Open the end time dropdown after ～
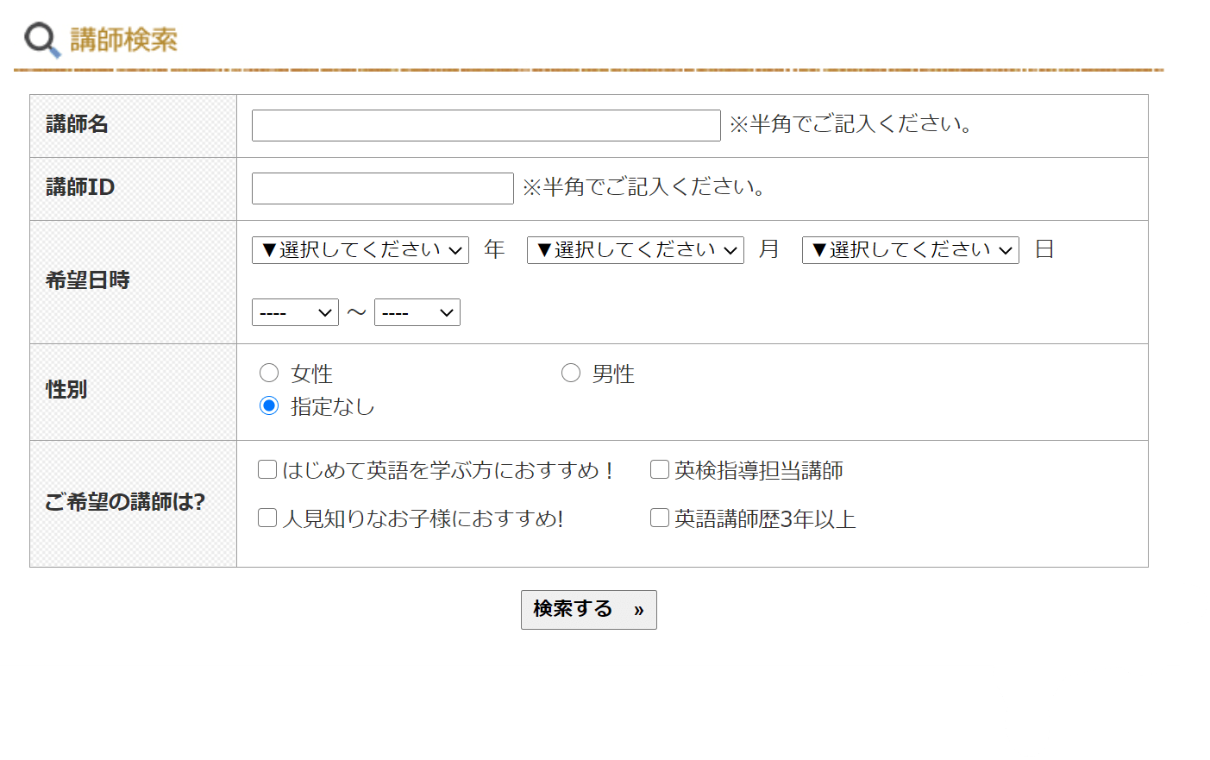This screenshot has height=760, width=1210. 417,312
